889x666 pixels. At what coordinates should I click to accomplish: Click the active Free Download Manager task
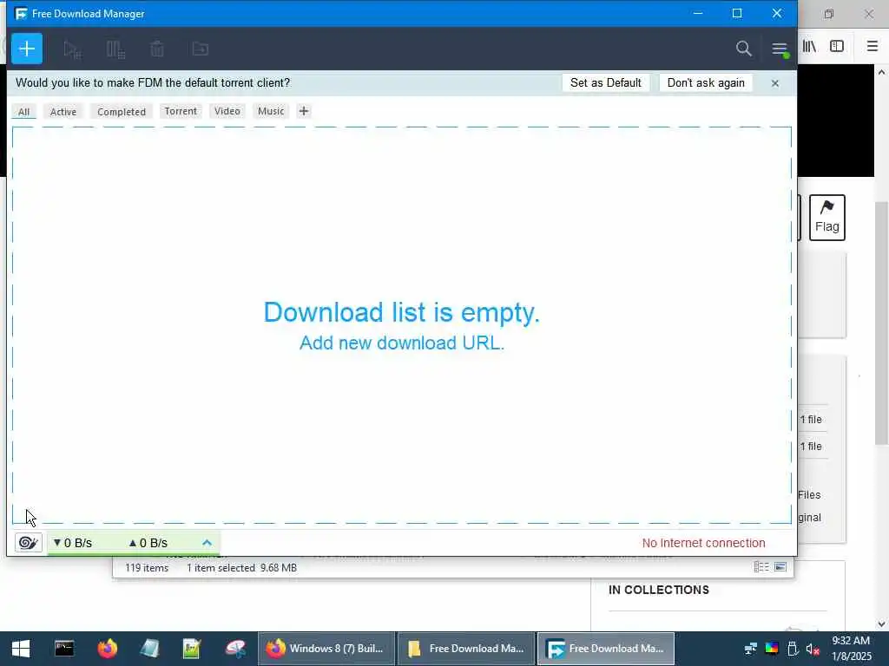[605, 649]
